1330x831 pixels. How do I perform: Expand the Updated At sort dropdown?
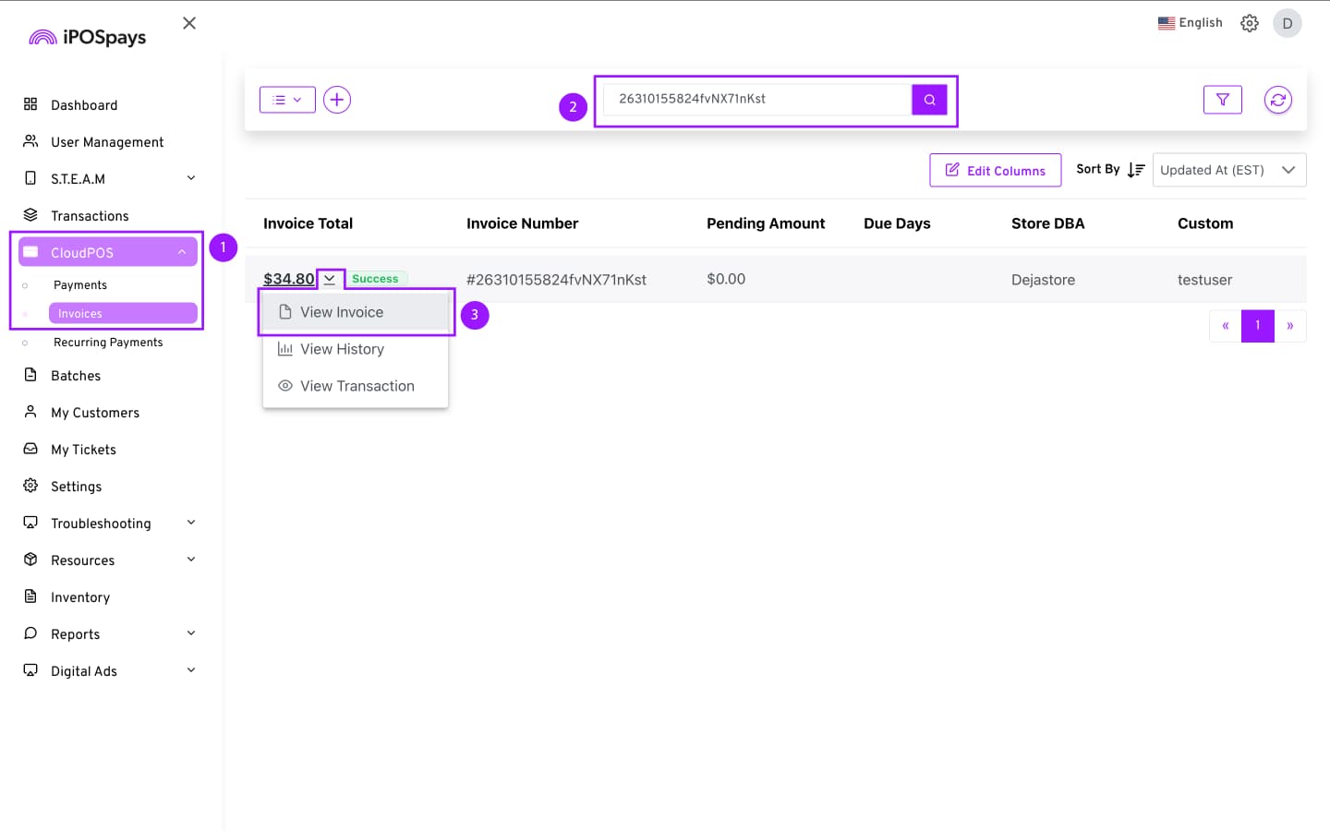tap(1228, 170)
